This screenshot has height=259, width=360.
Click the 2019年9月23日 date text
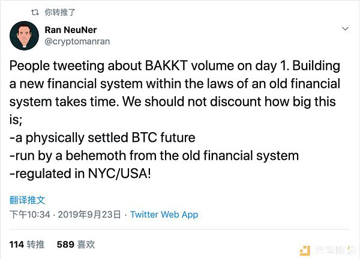tap(94, 215)
